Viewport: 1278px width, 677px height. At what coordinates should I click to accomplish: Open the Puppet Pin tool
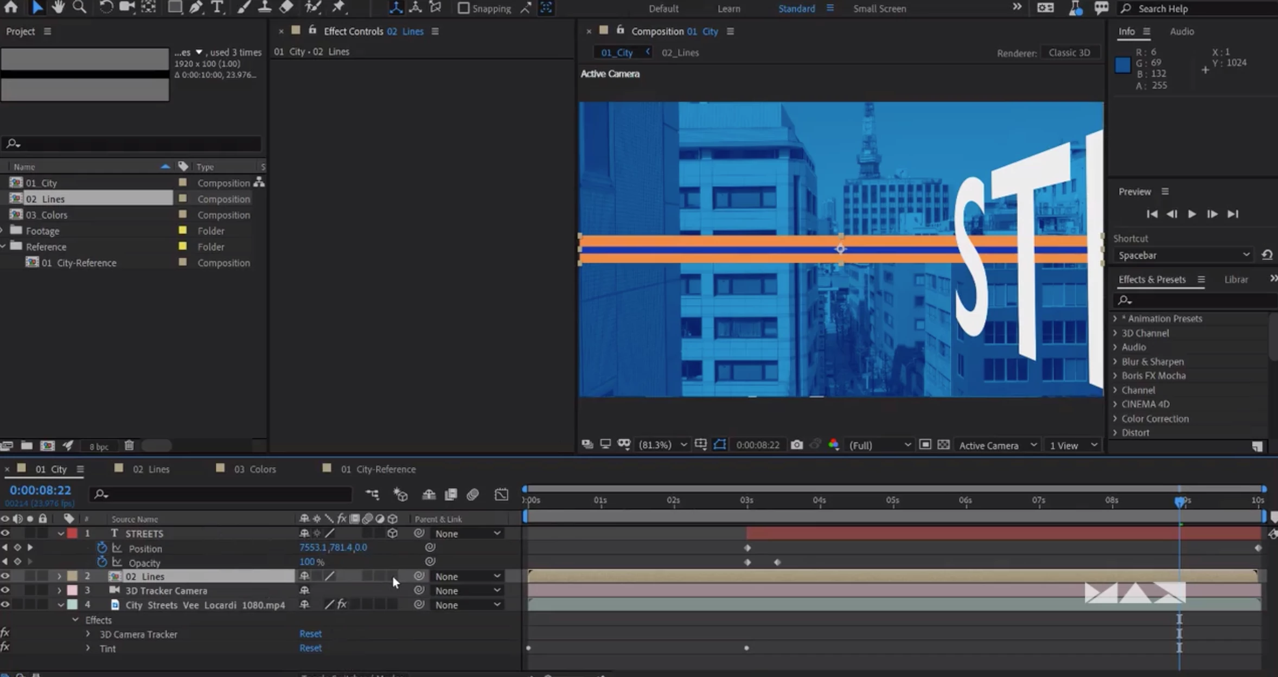click(338, 7)
